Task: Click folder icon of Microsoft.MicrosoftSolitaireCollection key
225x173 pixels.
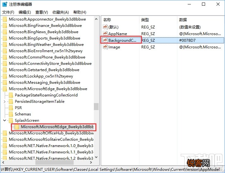Action: [5, 139]
